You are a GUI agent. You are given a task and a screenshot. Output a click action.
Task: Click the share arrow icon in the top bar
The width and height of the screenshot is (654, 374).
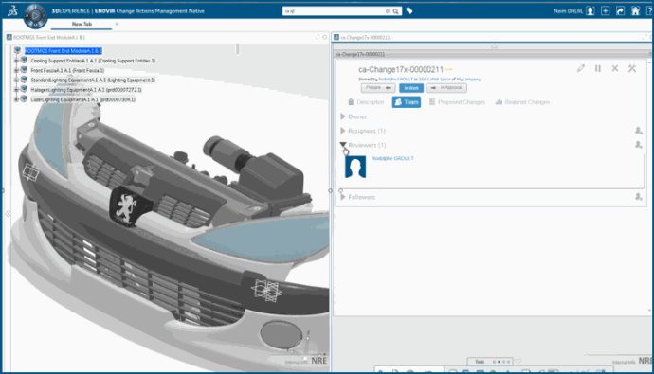click(620, 10)
